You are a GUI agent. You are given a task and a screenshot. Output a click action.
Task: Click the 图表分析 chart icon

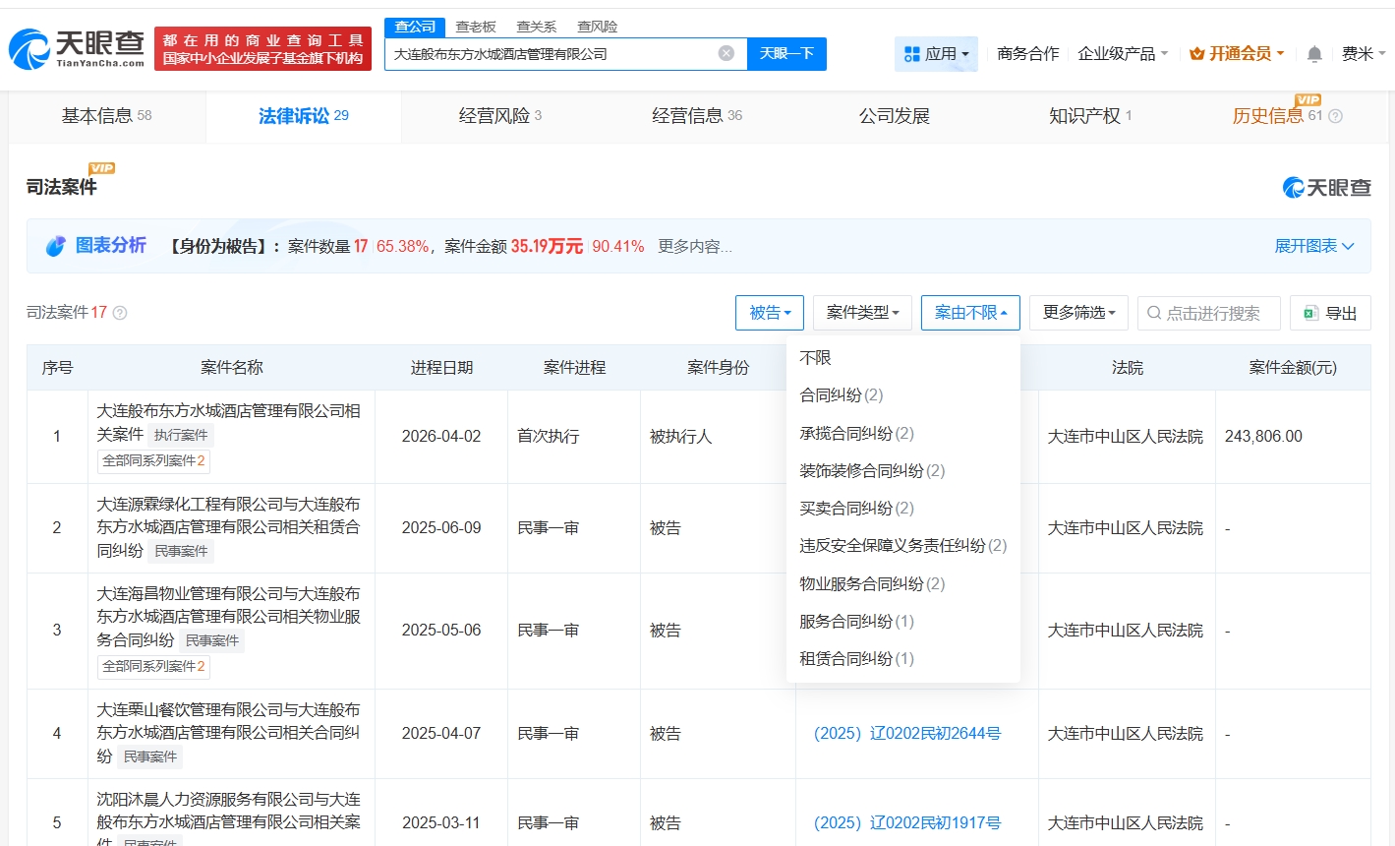coord(55,246)
